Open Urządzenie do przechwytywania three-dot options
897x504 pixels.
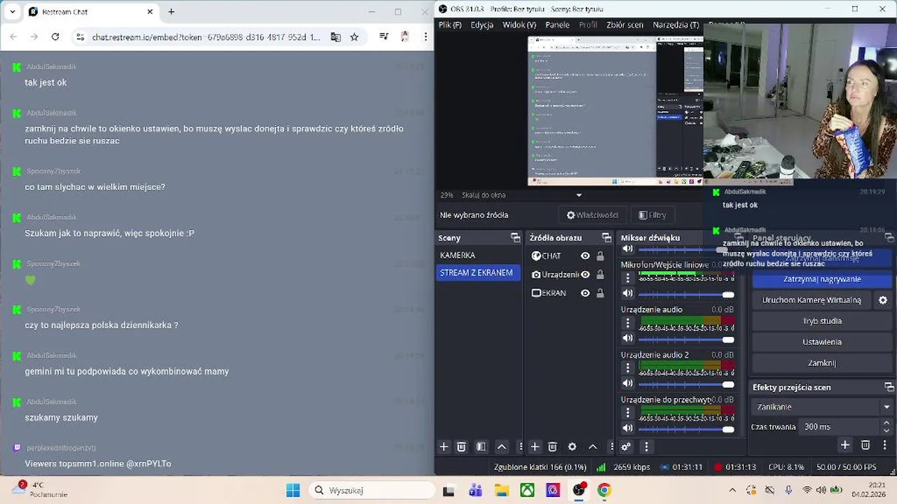point(628,413)
